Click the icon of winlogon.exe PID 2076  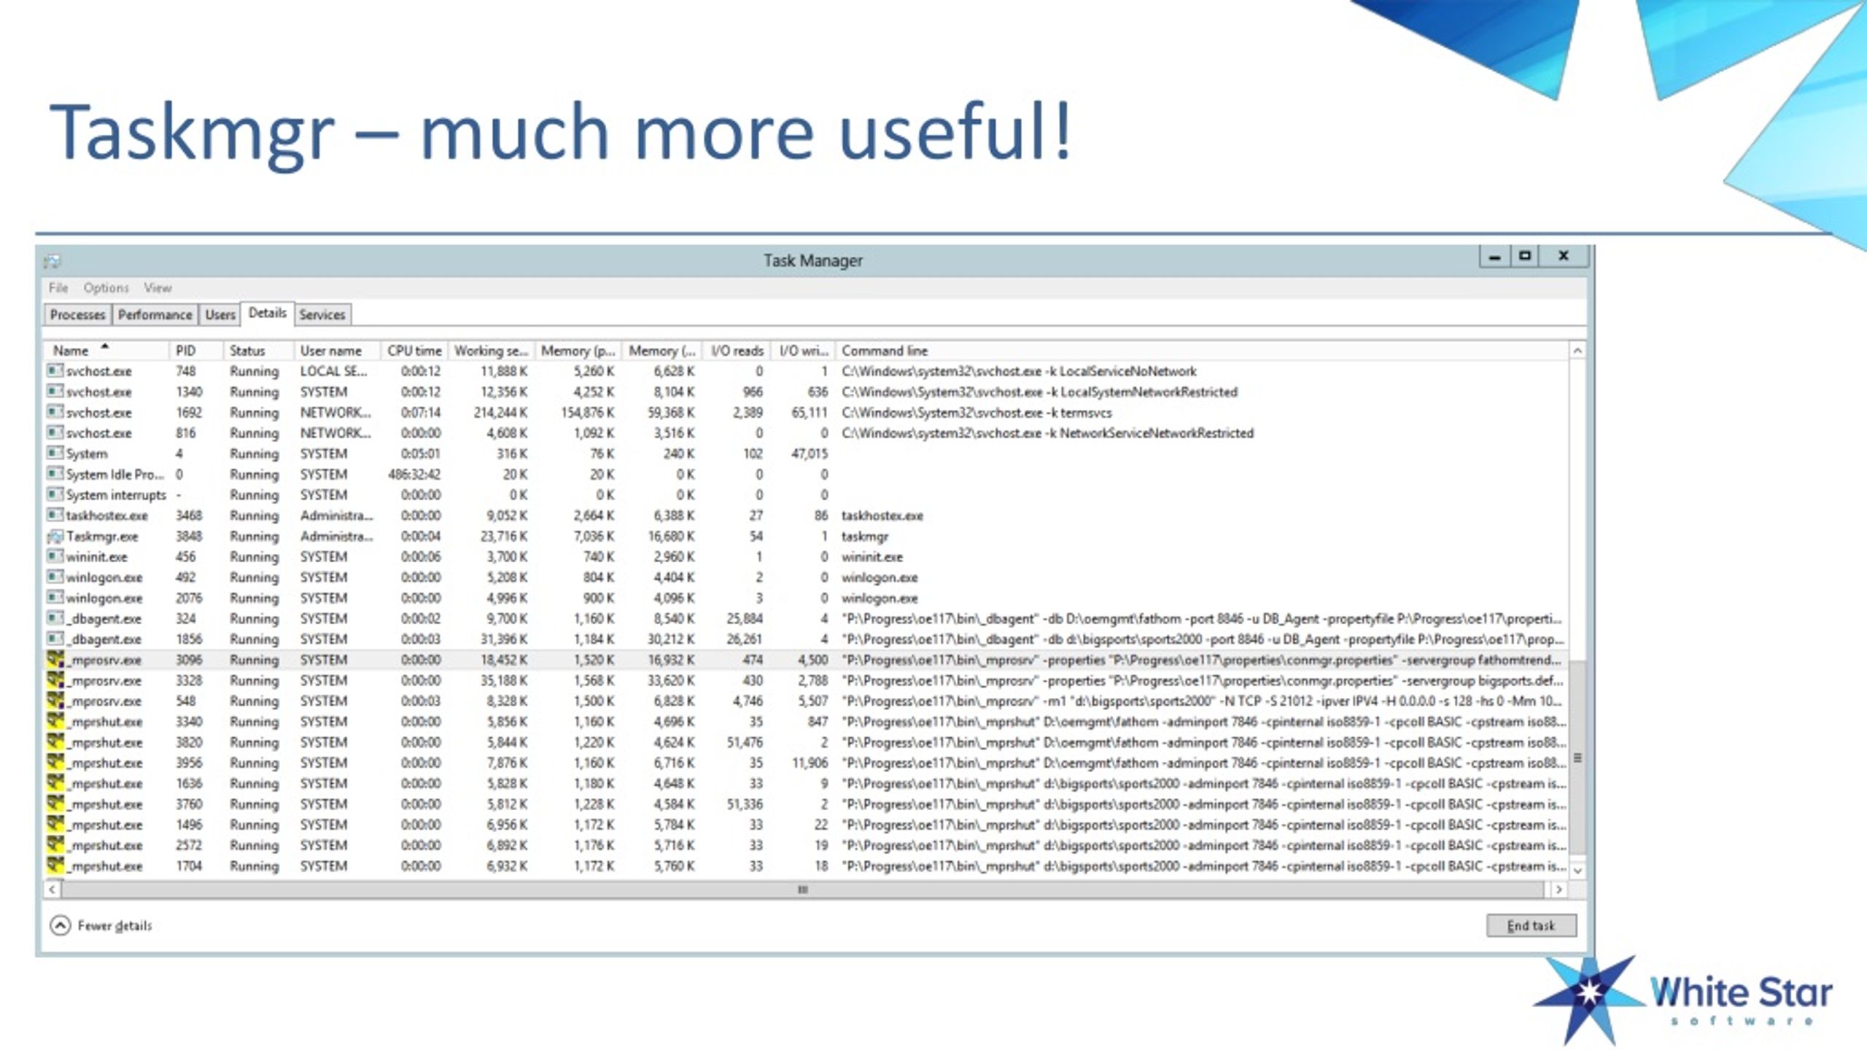[x=55, y=597]
